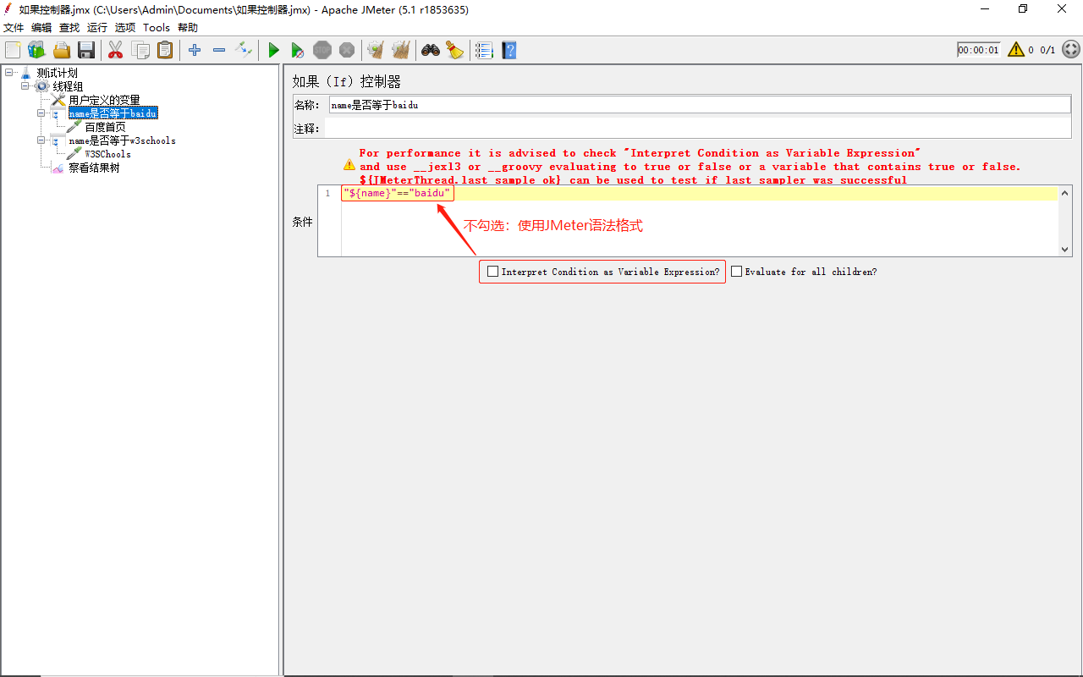
Task: Select 察看结果树 listener node
Action: pyautogui.click(x=94, y=168)
